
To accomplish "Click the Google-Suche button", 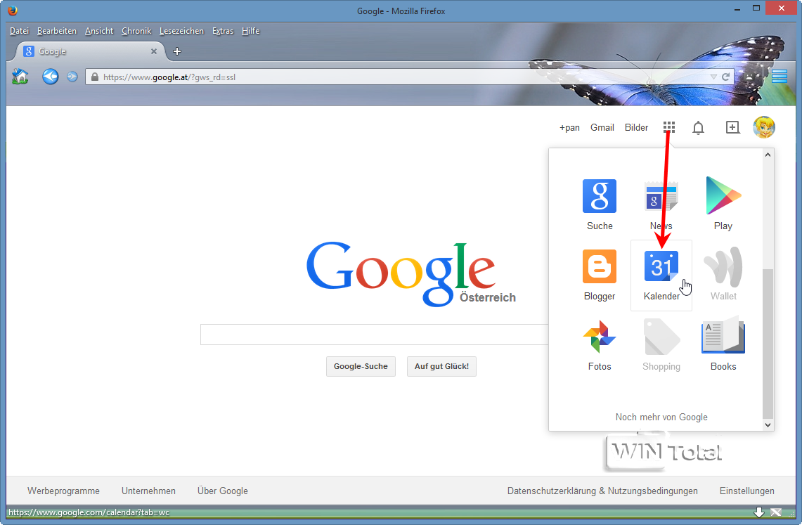I will coord(361,366).
